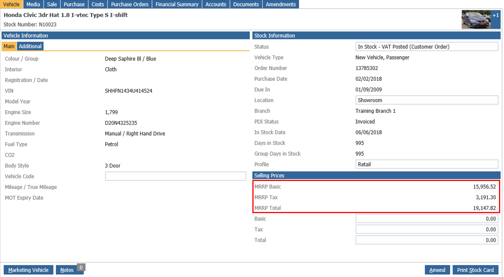View the Financial Summary tab
Viewport: 504px width, 277px height.
click(x=177, y=4)
